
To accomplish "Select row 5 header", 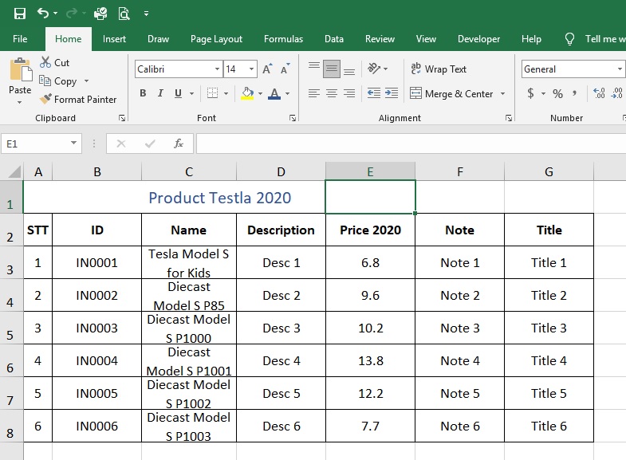I will tap(10, 328).
